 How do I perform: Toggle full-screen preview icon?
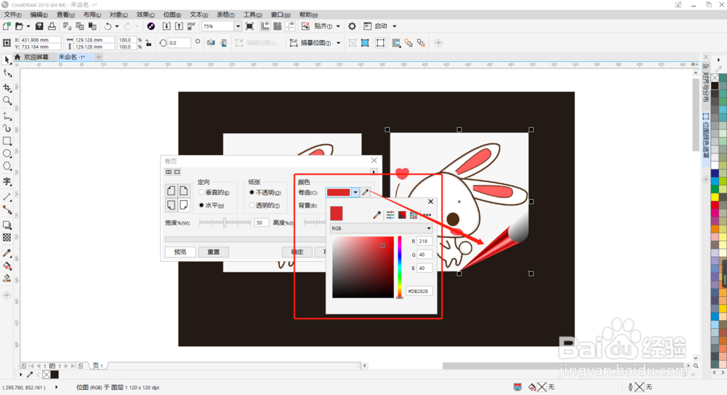pyautogui.click(x=249, y=26)
